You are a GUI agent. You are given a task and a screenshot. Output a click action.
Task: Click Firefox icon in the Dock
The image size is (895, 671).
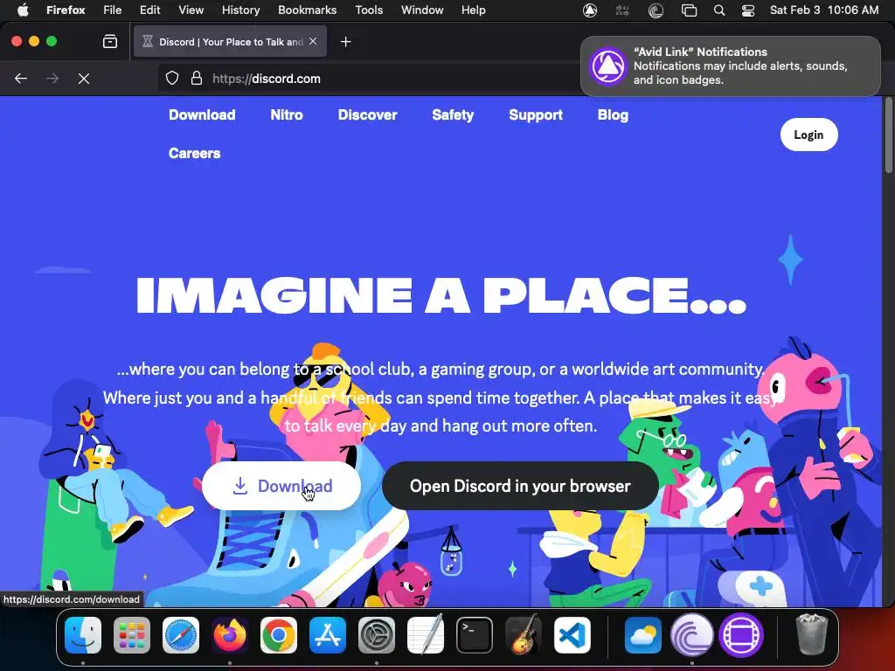230,635
